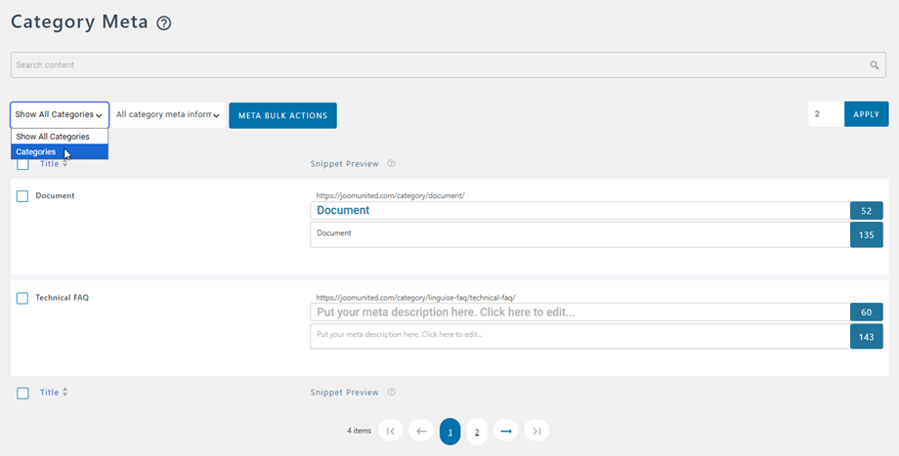Go to the first page of results
This screenshot has height=456, width=899.
[391, 431]
